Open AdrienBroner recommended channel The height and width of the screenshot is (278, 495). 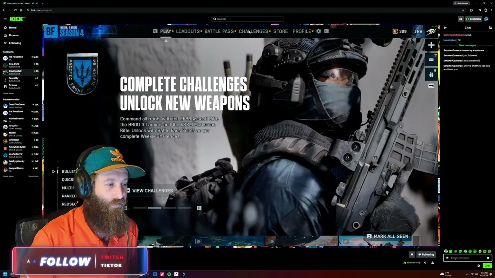[x=20, y=119]
